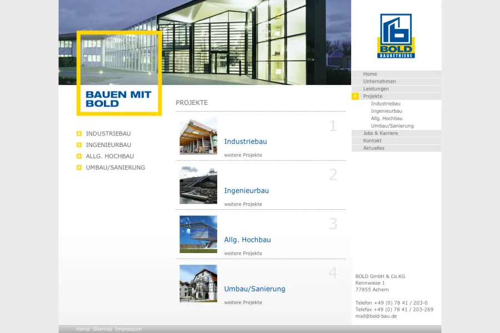Click yellow arrow icon beside Umbau/Sanierung in left list
This screenshot has width=500, height=333.
(79, 168)
